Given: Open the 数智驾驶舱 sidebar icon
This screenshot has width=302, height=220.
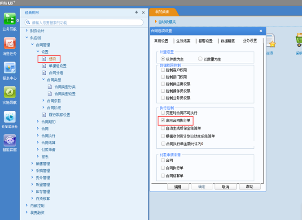Looking at the screenshot, I should (x=9, y=116).
